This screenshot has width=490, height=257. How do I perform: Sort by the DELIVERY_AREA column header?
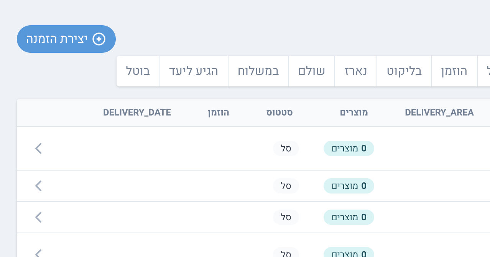(439, 112)
